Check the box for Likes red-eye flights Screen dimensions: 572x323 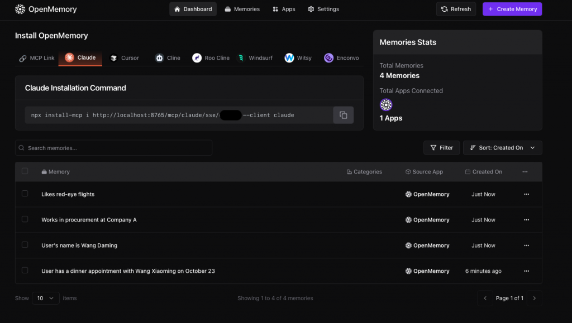coord(25,194)
